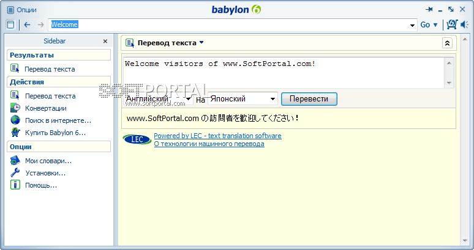Click the Перевод текста icon under Результаты
Viewport: 474px width, 250px height.
(15, 68)
